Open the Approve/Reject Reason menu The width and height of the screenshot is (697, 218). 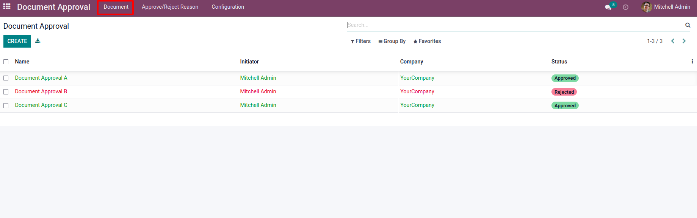170,7
